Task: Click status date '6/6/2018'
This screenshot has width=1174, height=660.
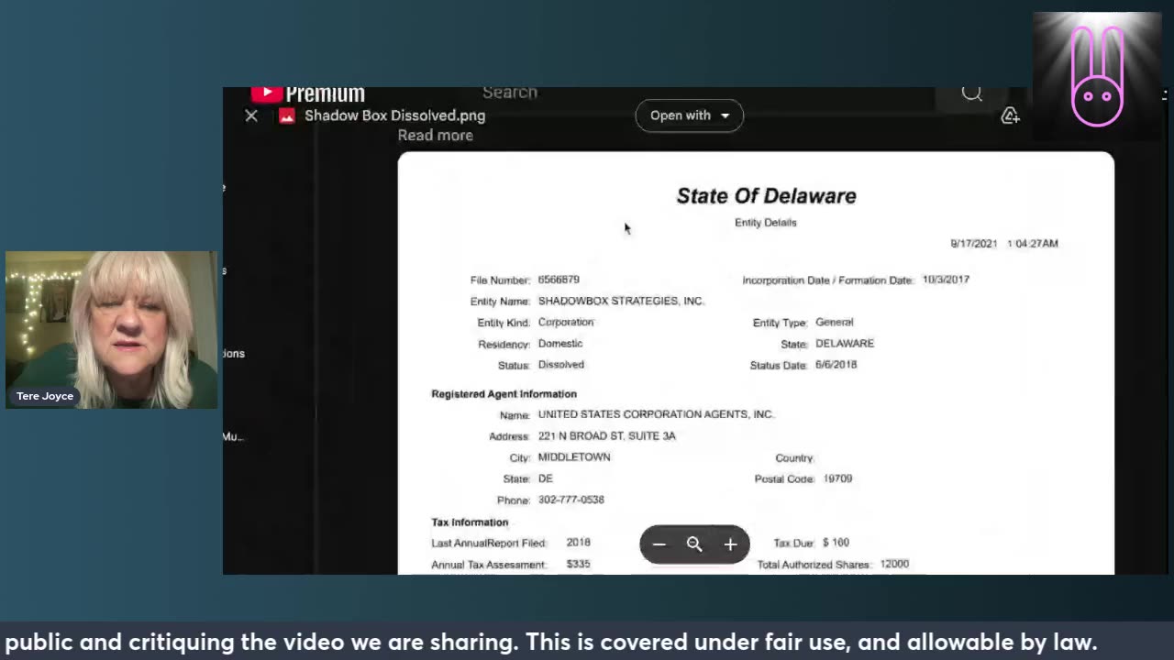Action: click(836, 365)
